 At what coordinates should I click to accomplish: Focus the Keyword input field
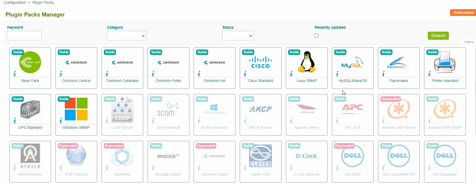click(x=24, y=36)
